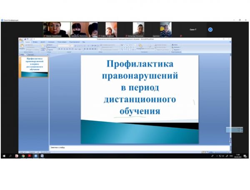
Task: Click the Quick Styles icon
Action: coord(150,46)
